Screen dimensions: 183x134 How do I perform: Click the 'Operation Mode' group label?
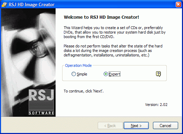point(78,65)
